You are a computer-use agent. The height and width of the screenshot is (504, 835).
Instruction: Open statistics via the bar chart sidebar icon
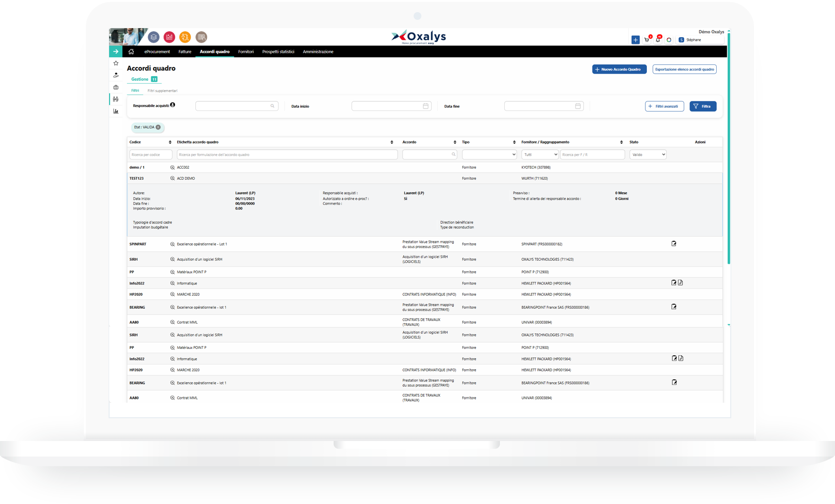116,111
